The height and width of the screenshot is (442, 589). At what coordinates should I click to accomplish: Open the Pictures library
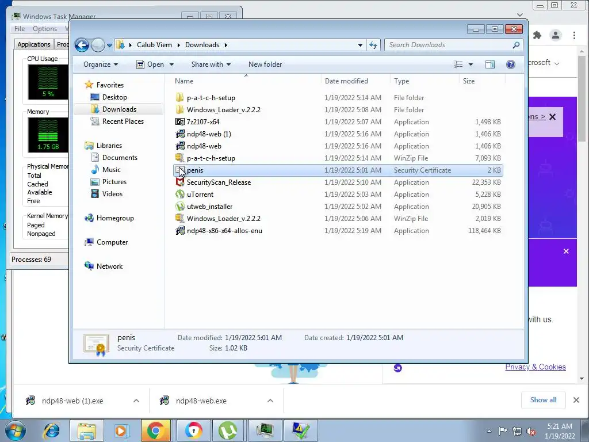[x=114, y=181]
